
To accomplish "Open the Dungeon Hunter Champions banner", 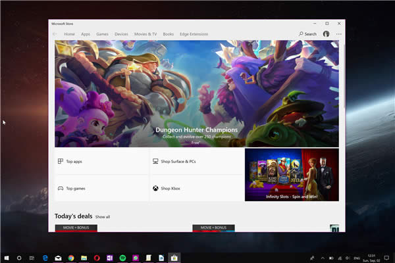I will coord(196,93).
